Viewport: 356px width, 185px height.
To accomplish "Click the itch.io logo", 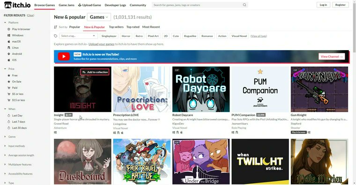I will 17,5.
